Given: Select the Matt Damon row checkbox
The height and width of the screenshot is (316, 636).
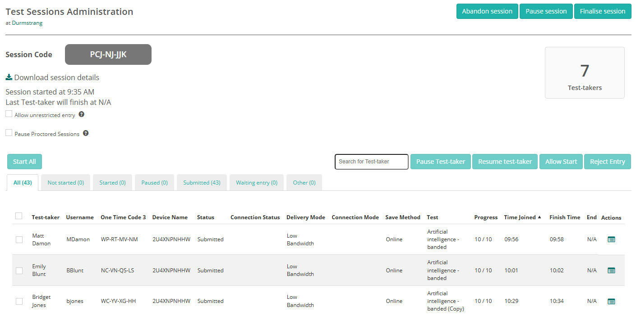Looking at the screenshot, I should [19, 239].
